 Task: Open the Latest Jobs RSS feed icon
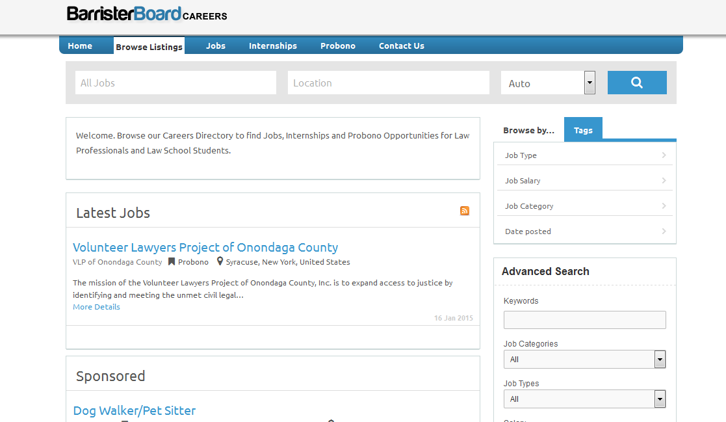pos(464,211)
